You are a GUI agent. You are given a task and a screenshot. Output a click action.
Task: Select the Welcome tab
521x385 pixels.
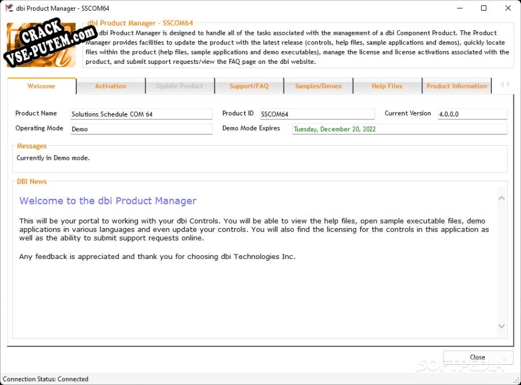click(x=41, y=86)
